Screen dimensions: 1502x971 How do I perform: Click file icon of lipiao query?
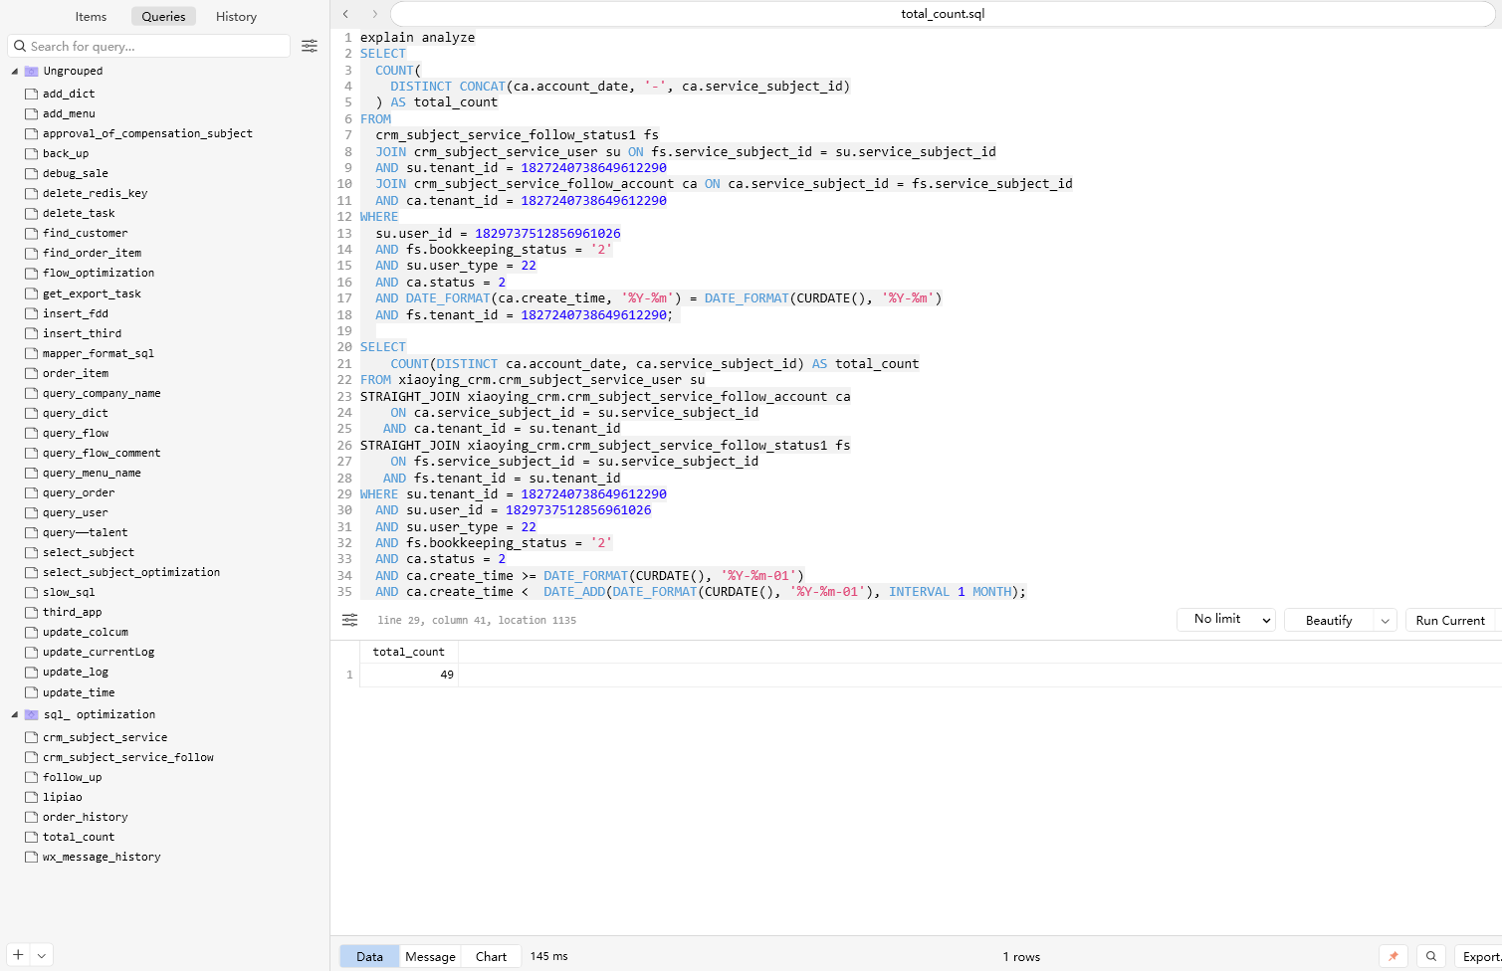(31, 797)
